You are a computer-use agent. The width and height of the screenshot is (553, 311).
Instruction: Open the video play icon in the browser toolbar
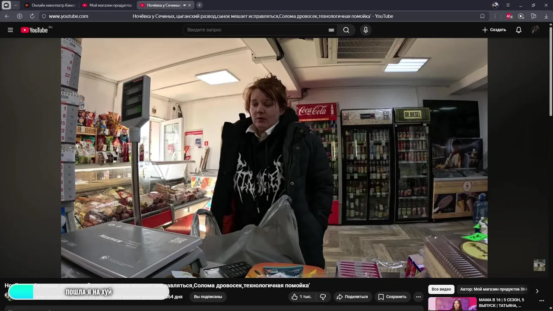(521, 16)
